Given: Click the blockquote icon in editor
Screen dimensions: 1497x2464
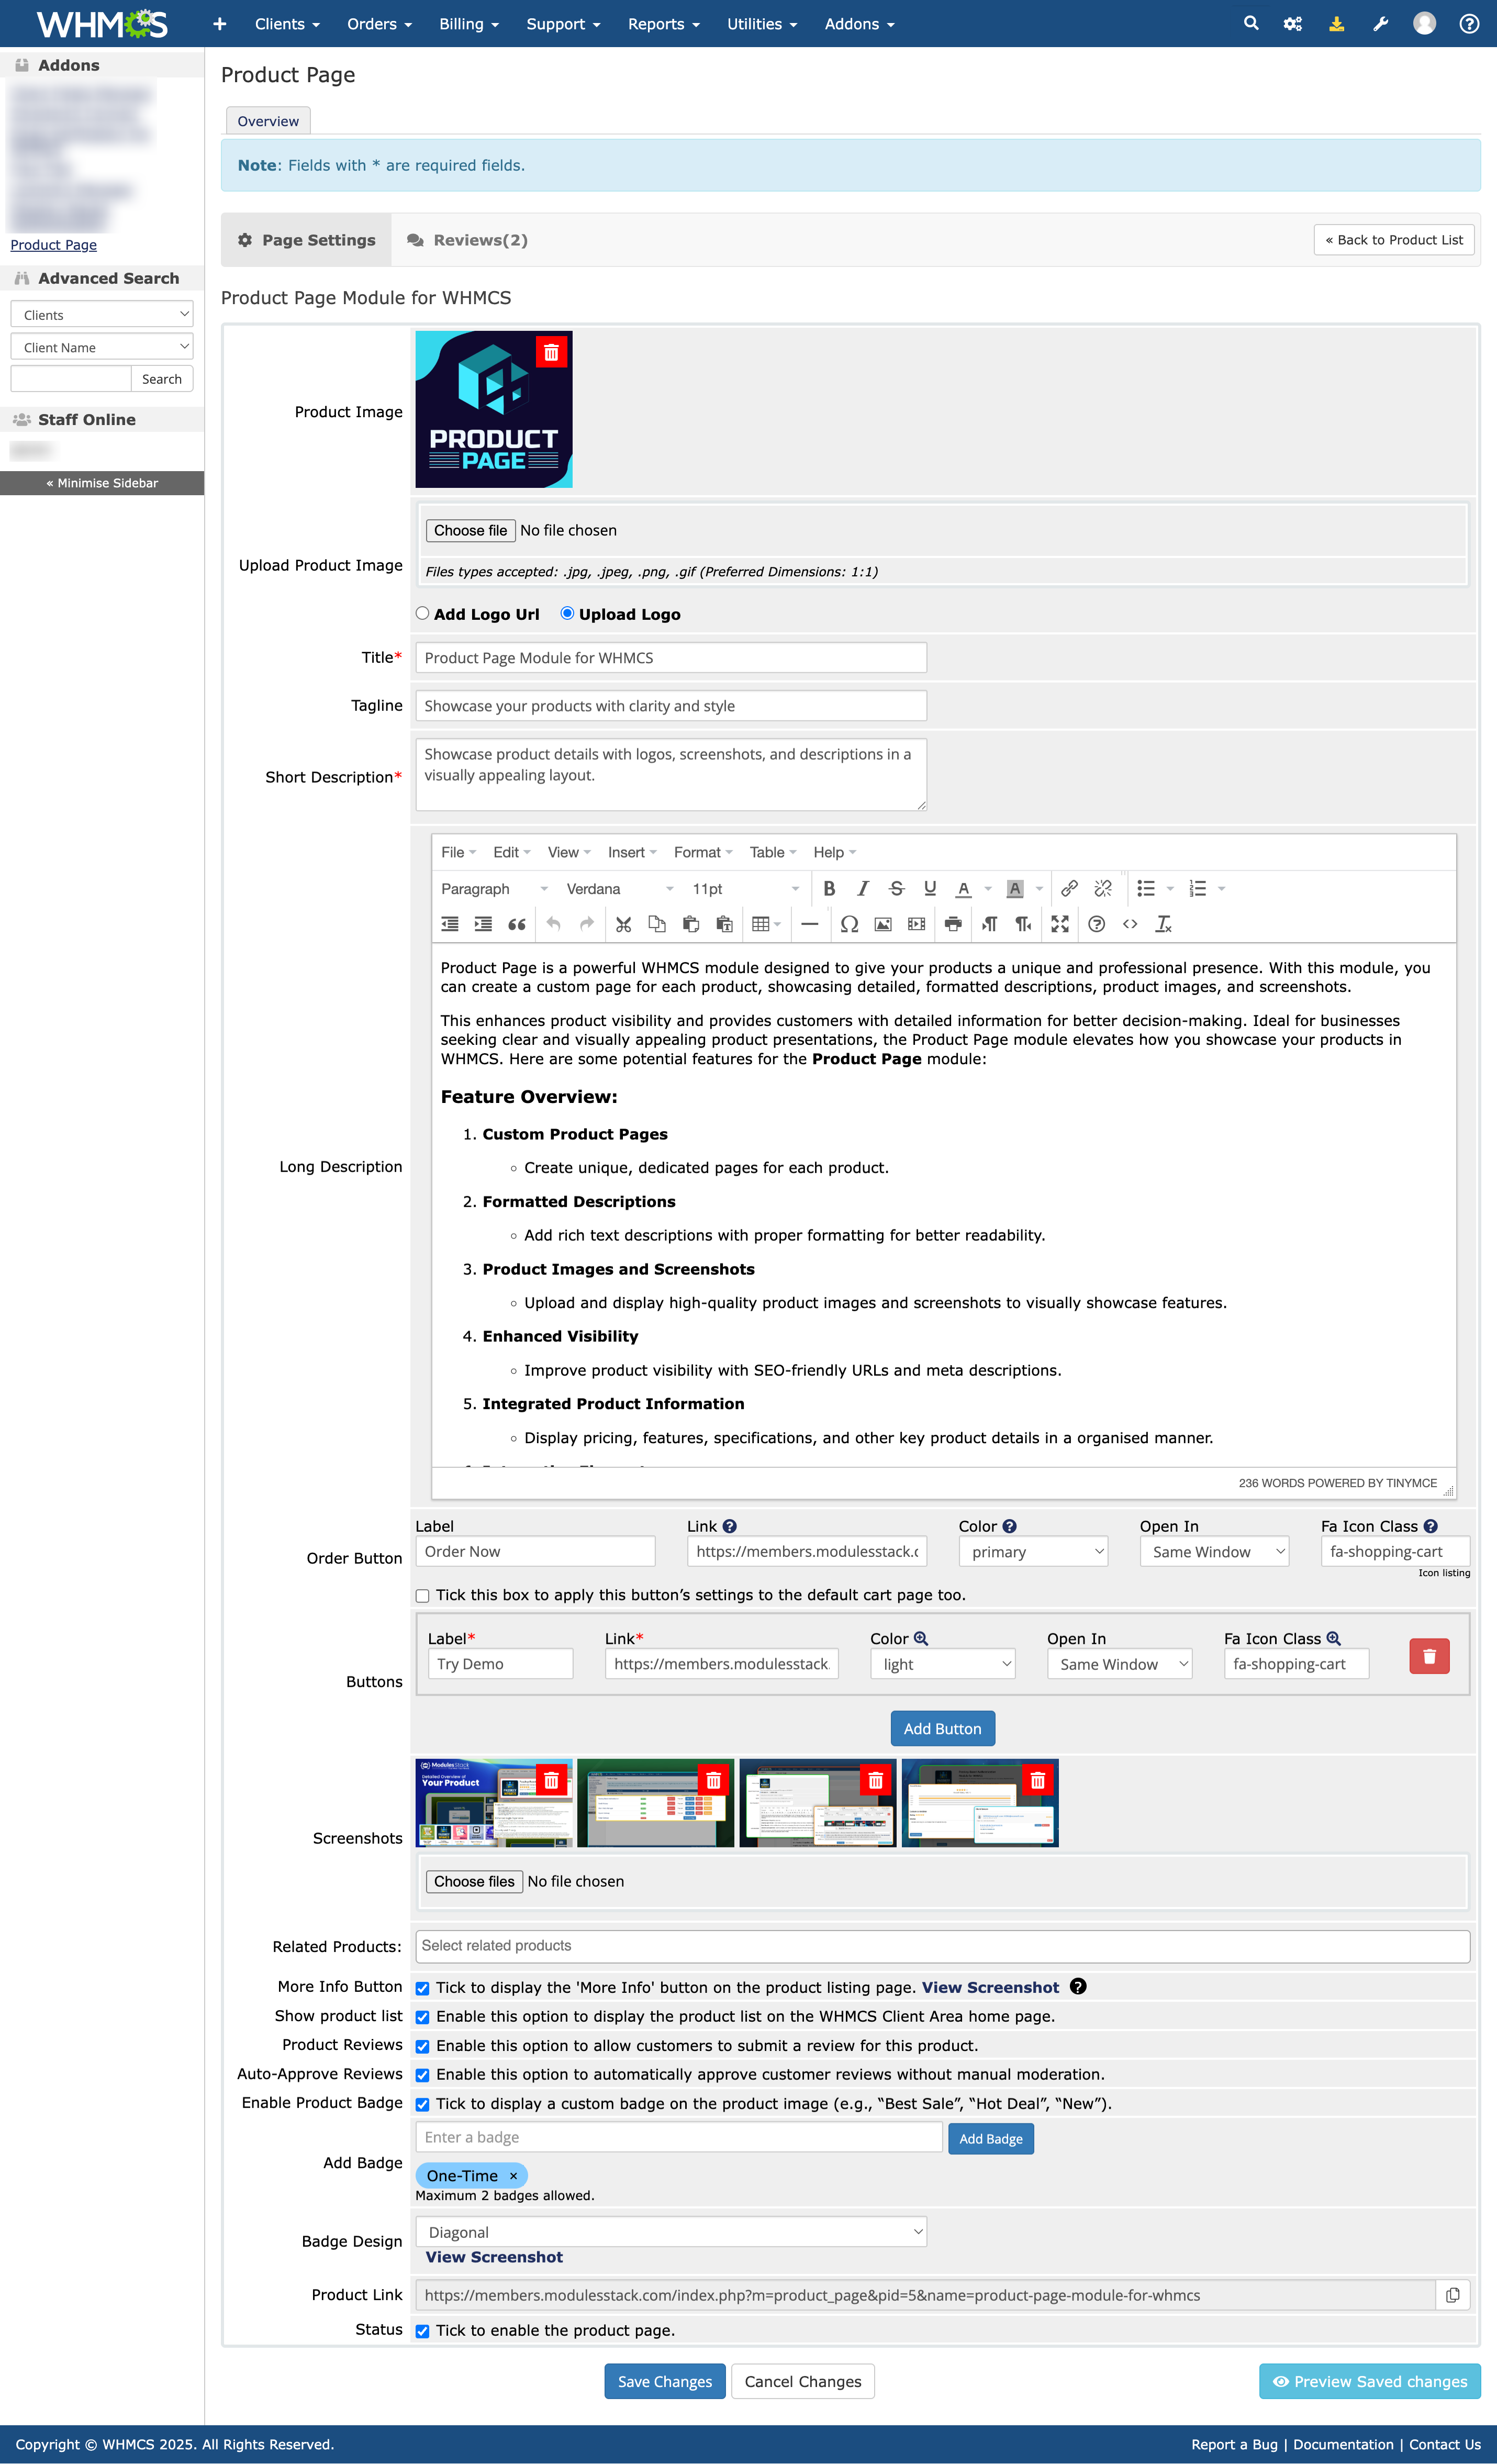Looking at the screenshot, I should click(516, 924).
